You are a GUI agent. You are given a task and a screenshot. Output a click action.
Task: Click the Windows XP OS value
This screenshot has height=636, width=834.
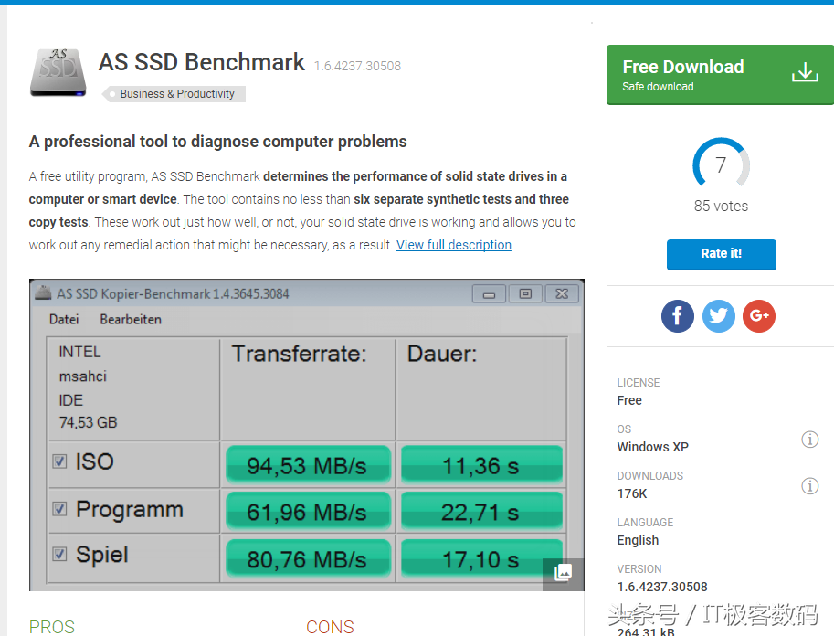coord(652,447)
